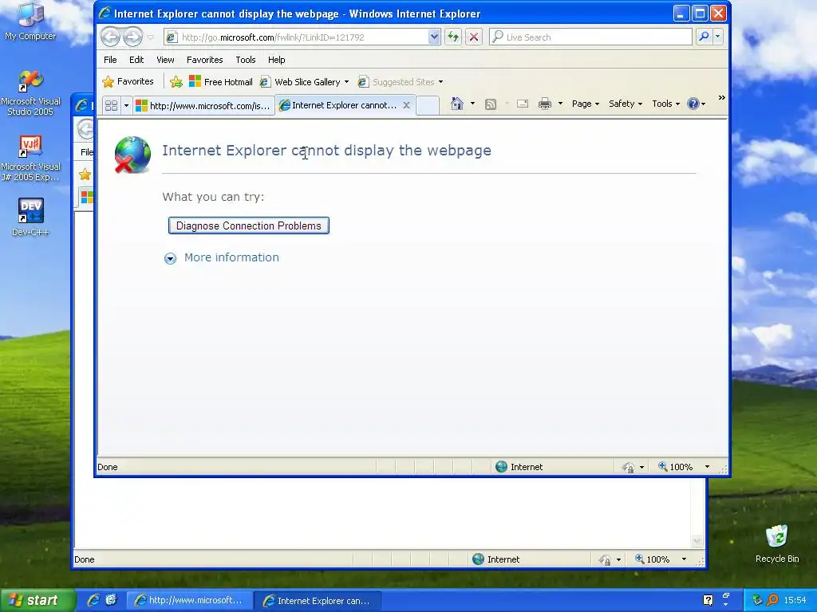The height and width of the screenshot is (612, 817).
Task: Open the Favorites menu in the menu bar
Action: [205, 60]
